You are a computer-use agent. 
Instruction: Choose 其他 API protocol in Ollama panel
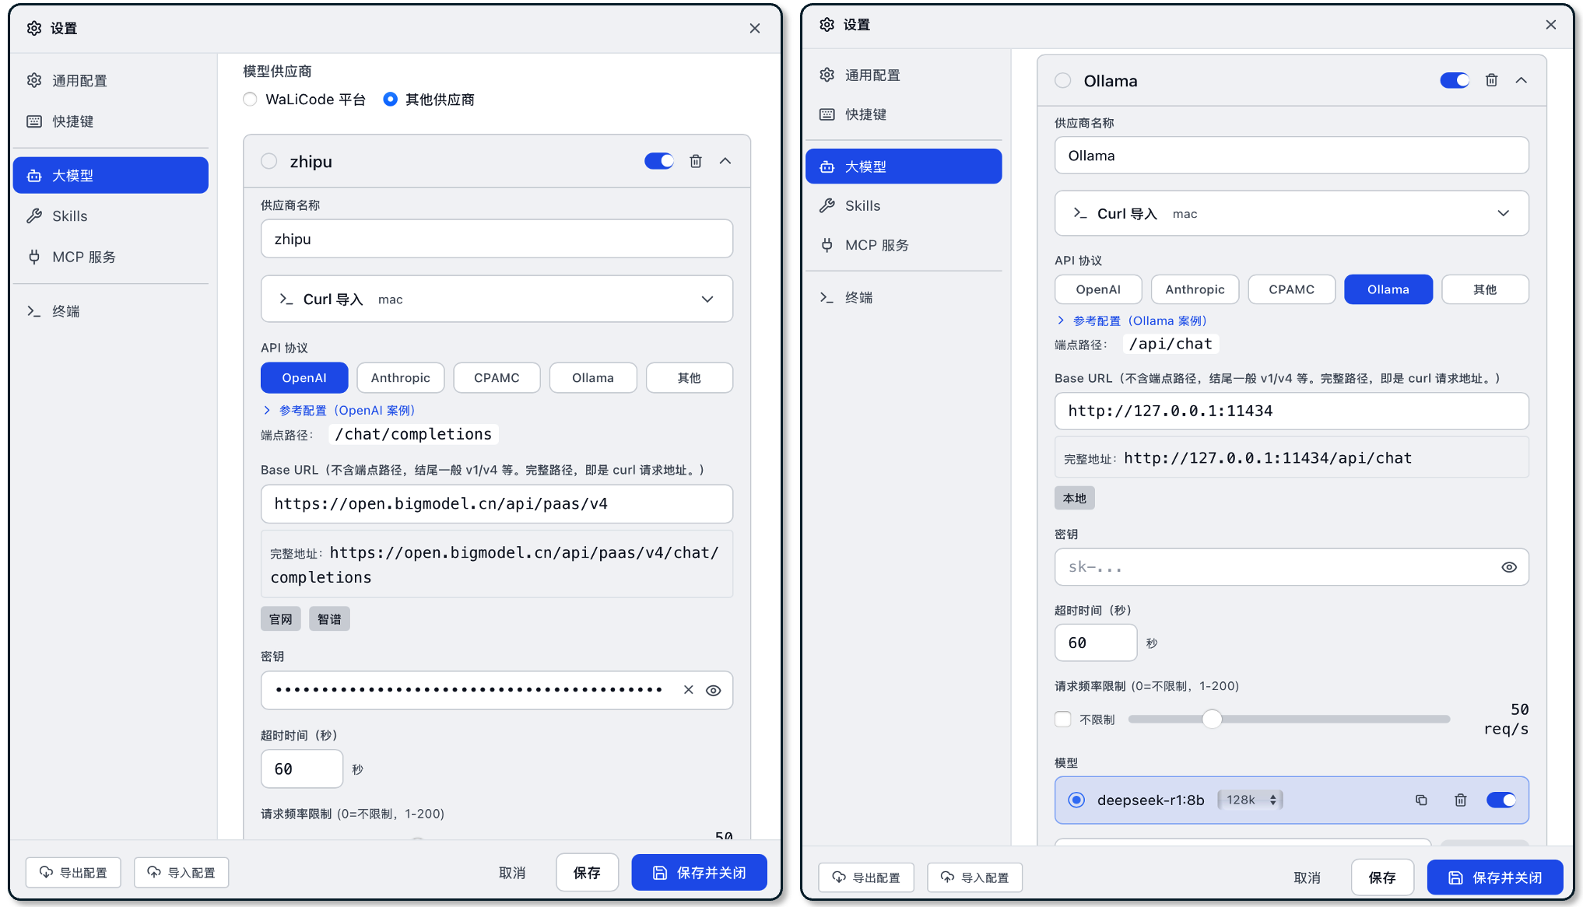(1484, 289)
